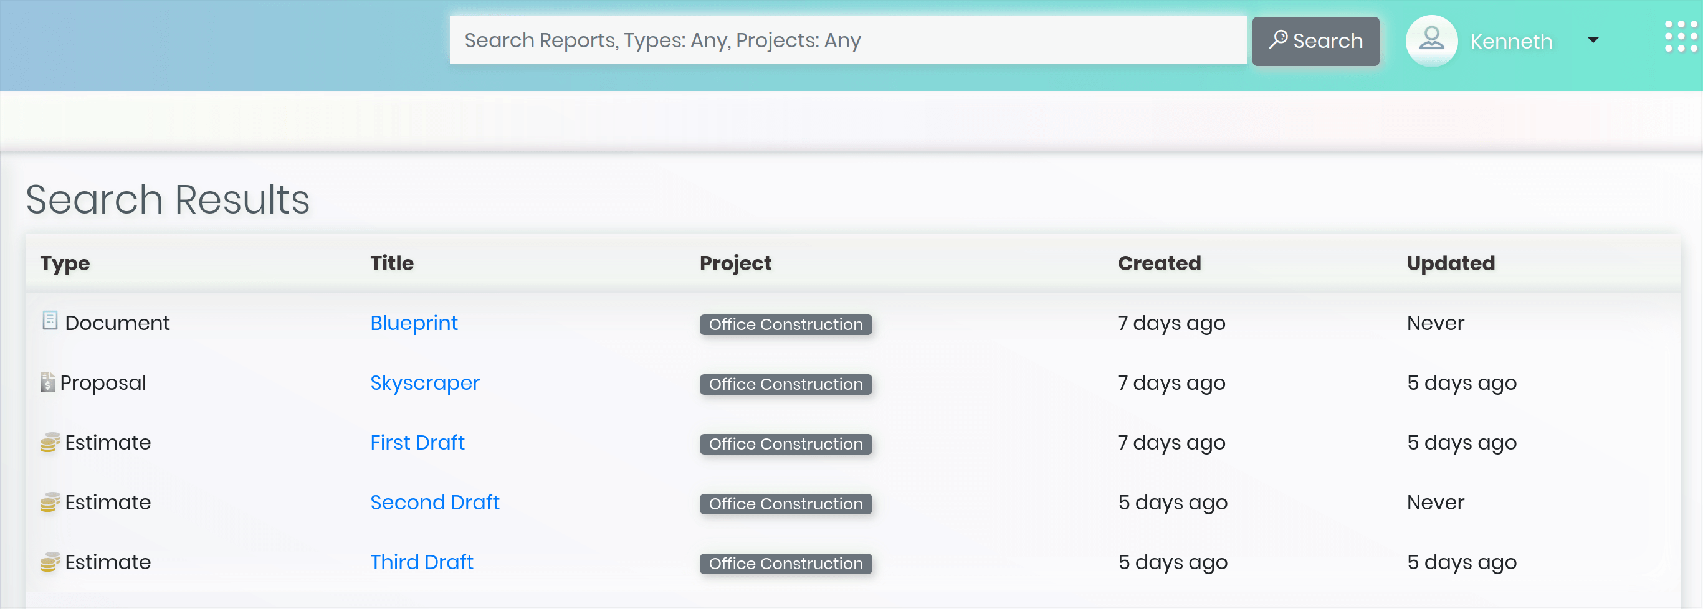Click Office Construction tag in Blueprint row
1703x609 pixels.
(785, 324)
